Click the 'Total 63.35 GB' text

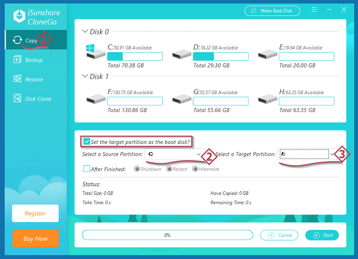[x=297, y=110]
